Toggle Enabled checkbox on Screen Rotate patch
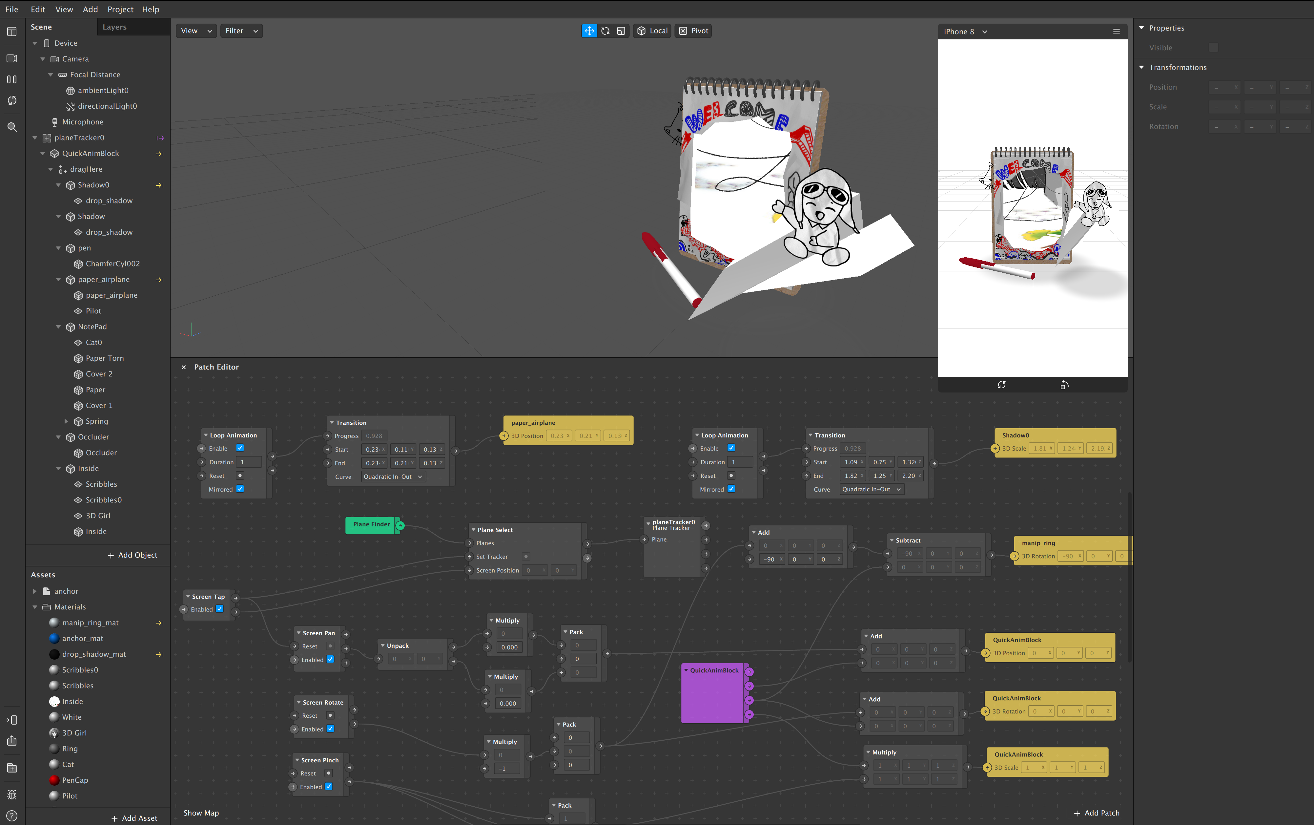 (330, 729)
